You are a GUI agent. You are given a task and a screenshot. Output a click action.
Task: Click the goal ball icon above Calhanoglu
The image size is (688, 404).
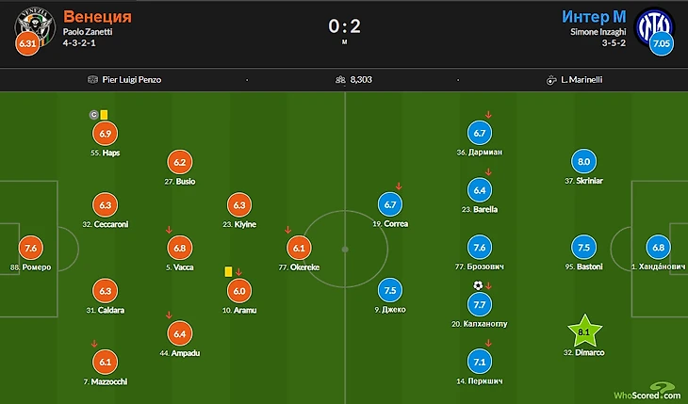tap(478, 285)
